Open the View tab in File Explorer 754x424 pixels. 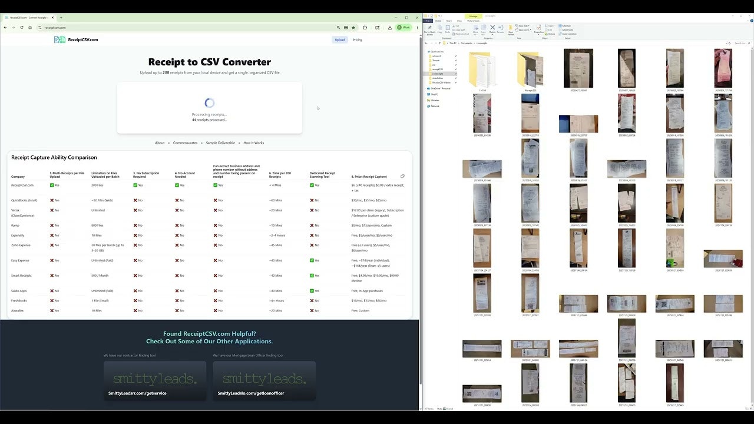(459, 21)
